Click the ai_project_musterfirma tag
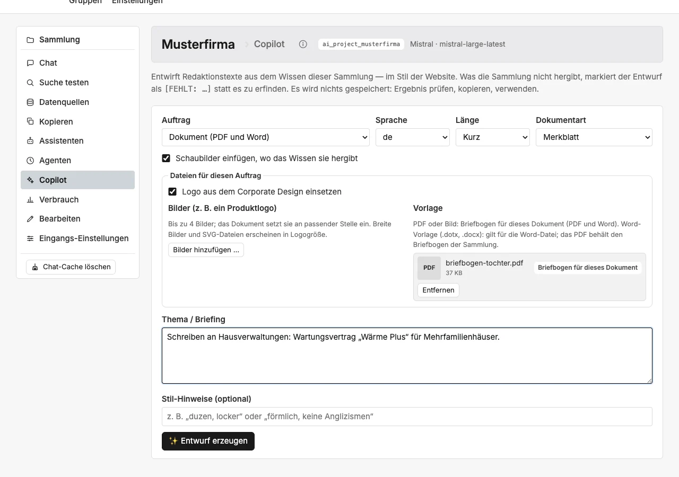This screenshot has width=679, height=477. tap(361, 45)
